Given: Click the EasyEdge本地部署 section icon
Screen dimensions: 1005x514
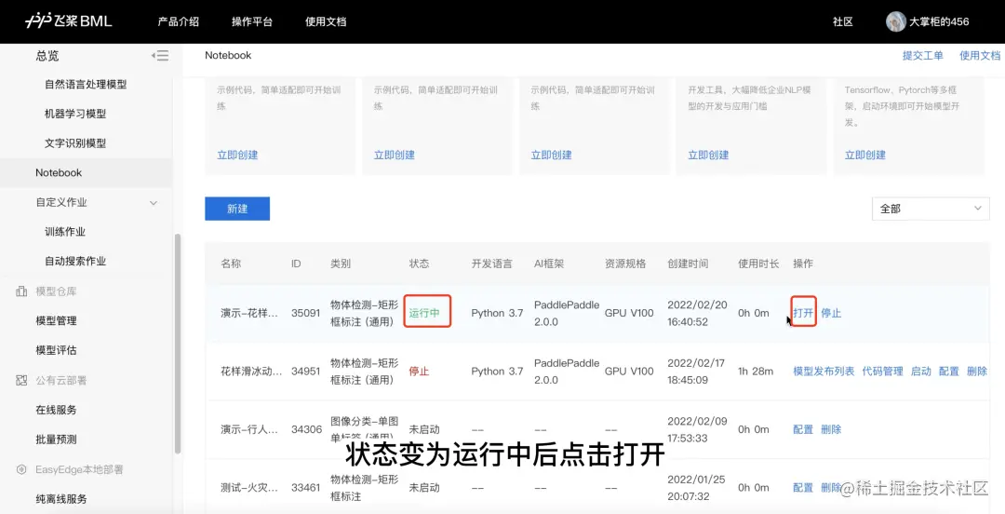Looking at the screenshot, I should click(21, 469).
